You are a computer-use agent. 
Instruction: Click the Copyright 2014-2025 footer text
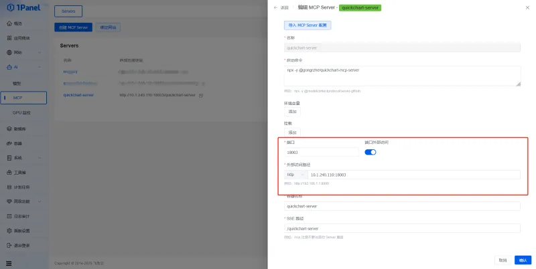coord(79,263)
